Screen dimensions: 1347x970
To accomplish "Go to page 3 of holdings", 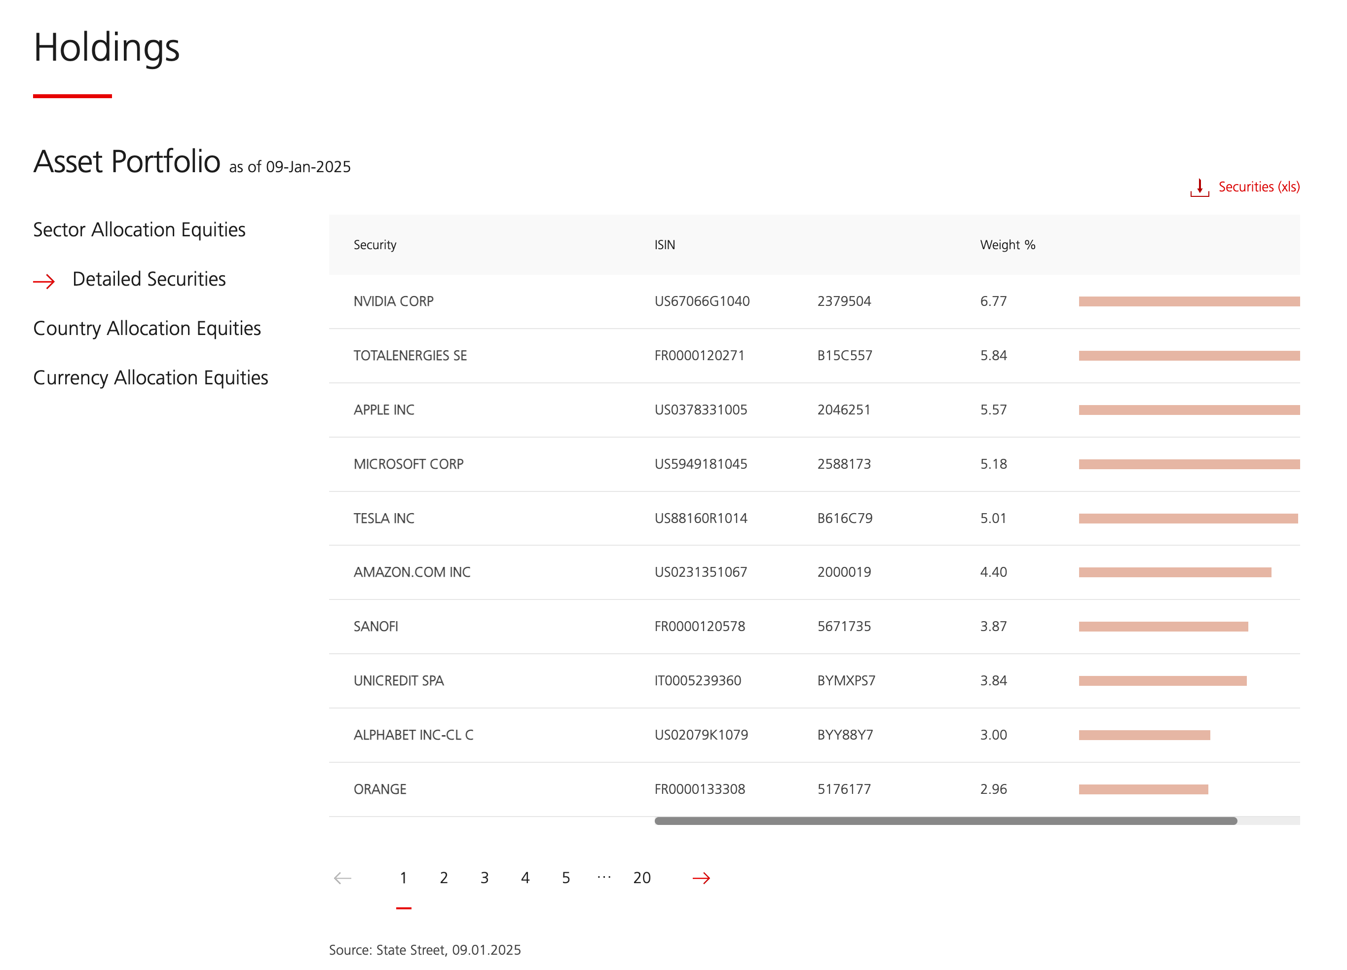I will 485,878.
